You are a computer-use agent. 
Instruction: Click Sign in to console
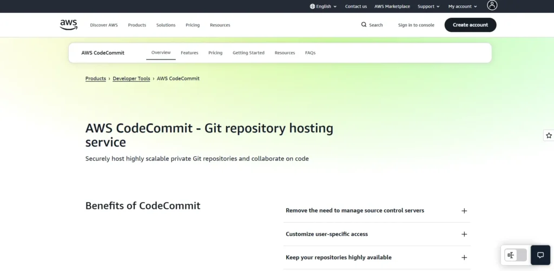416,25
